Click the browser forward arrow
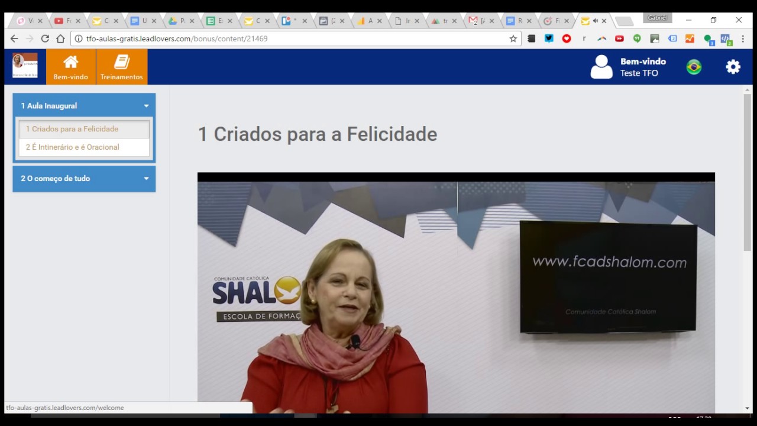This screenshot has height=426, width=757. click(x=30, y=38)
